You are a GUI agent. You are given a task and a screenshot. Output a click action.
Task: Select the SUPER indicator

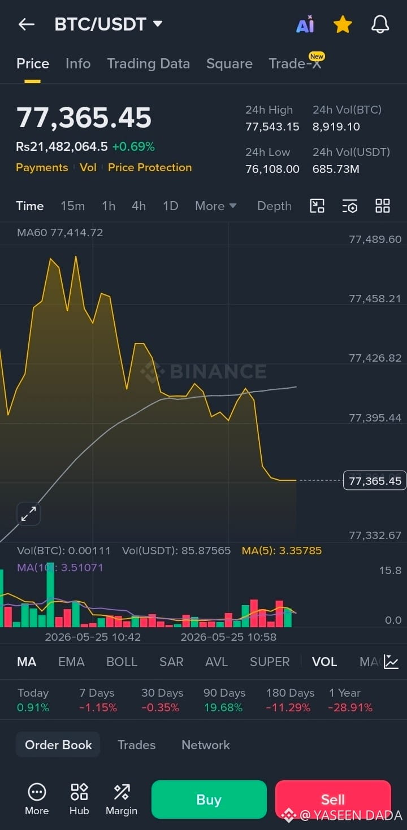point(270,662)
